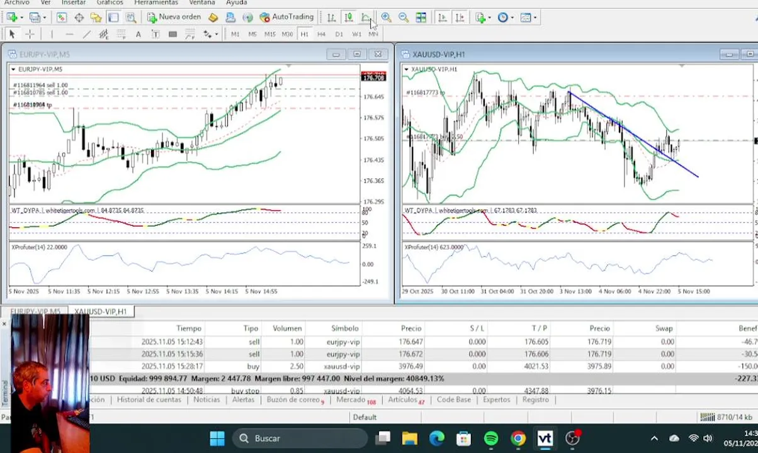Switch chart to line chart type

coord(366,17)
